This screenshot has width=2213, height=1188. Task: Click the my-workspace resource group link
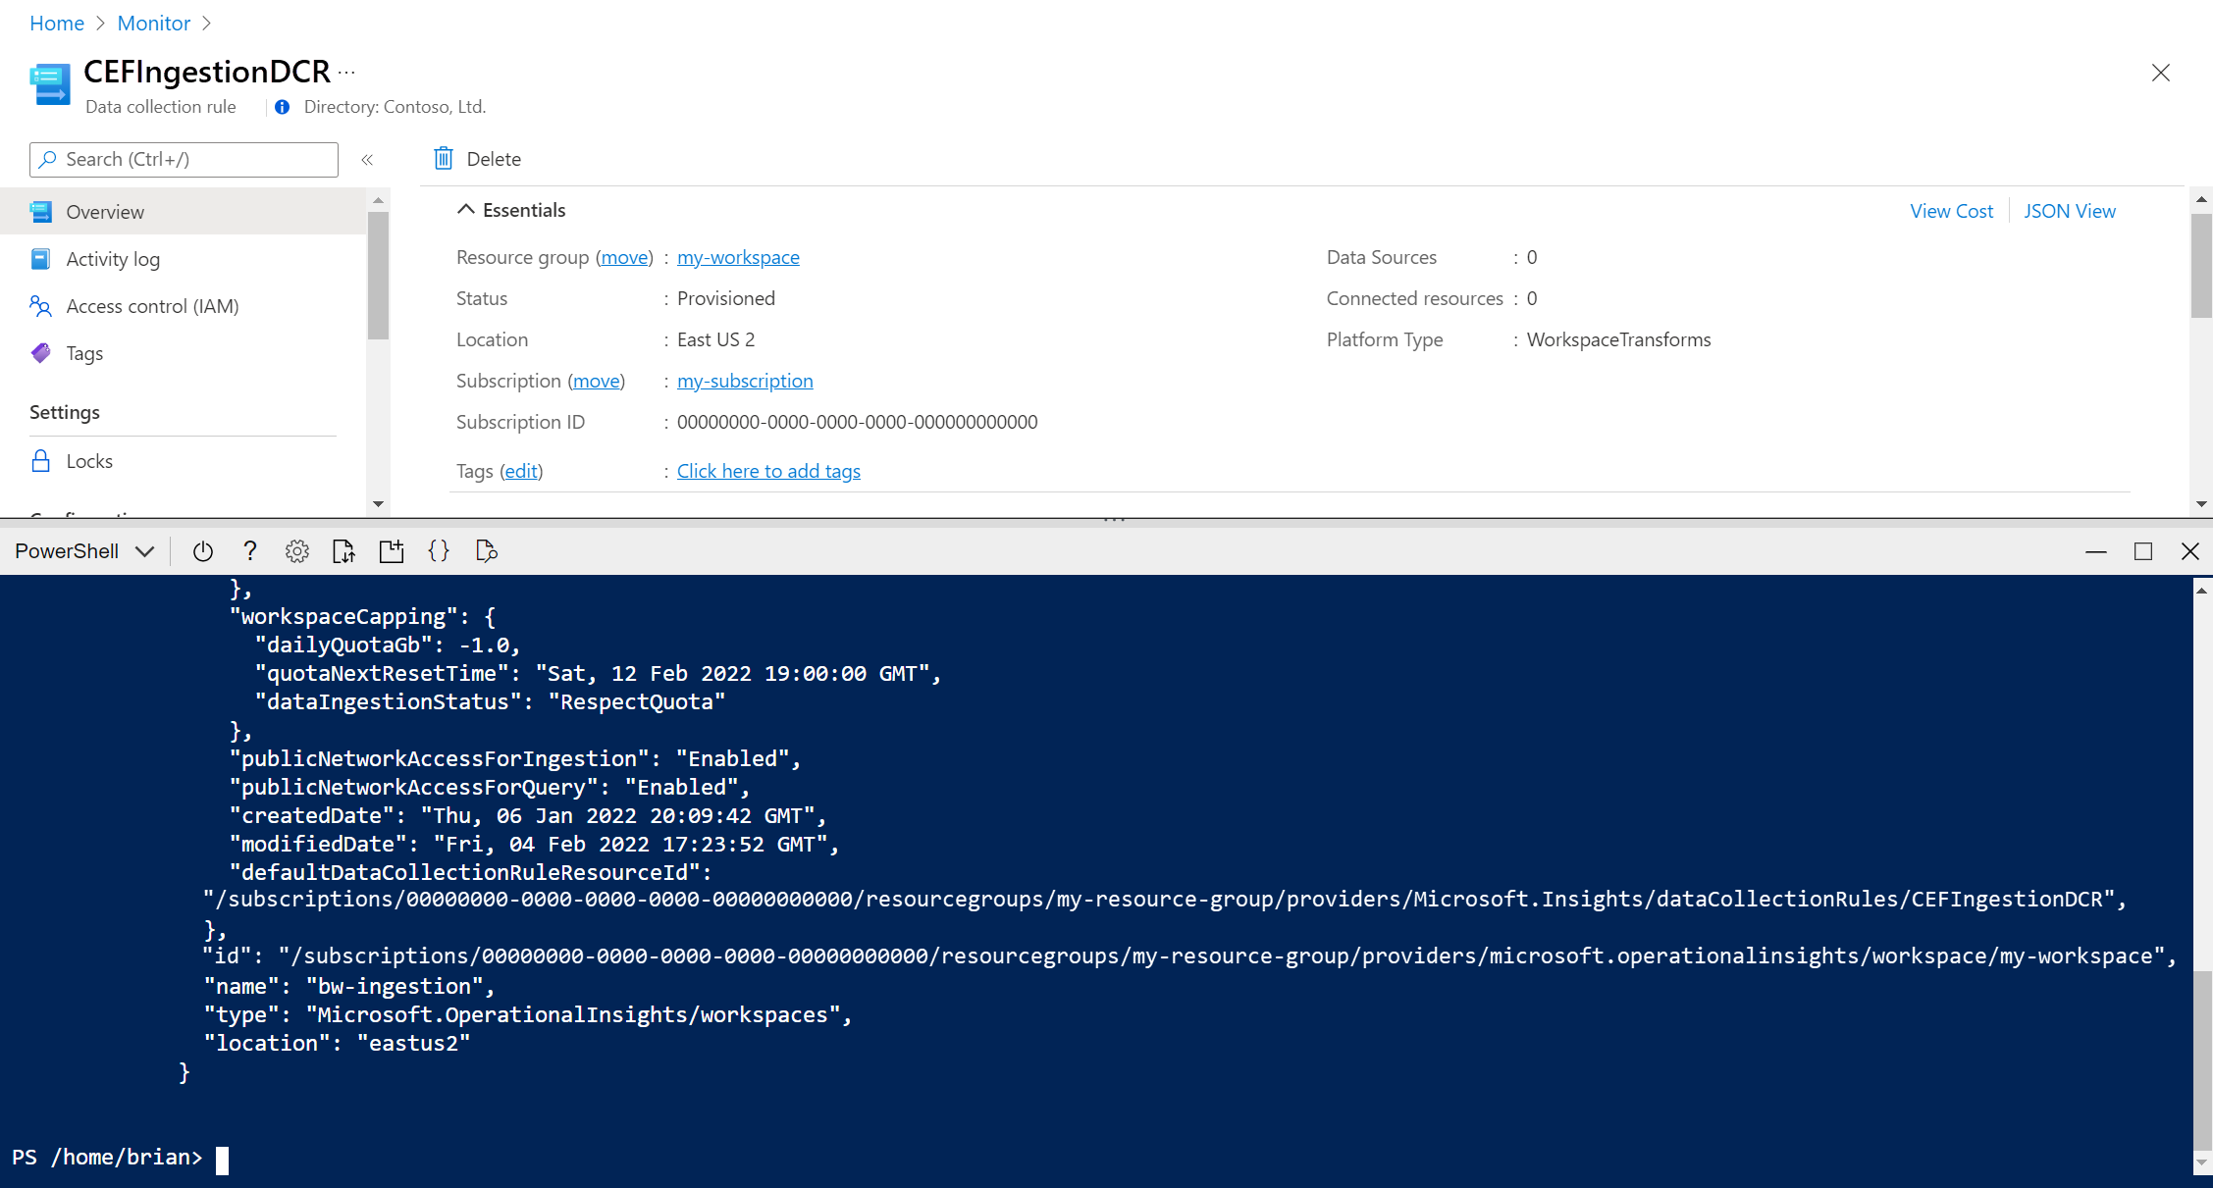tap(738, 257)
